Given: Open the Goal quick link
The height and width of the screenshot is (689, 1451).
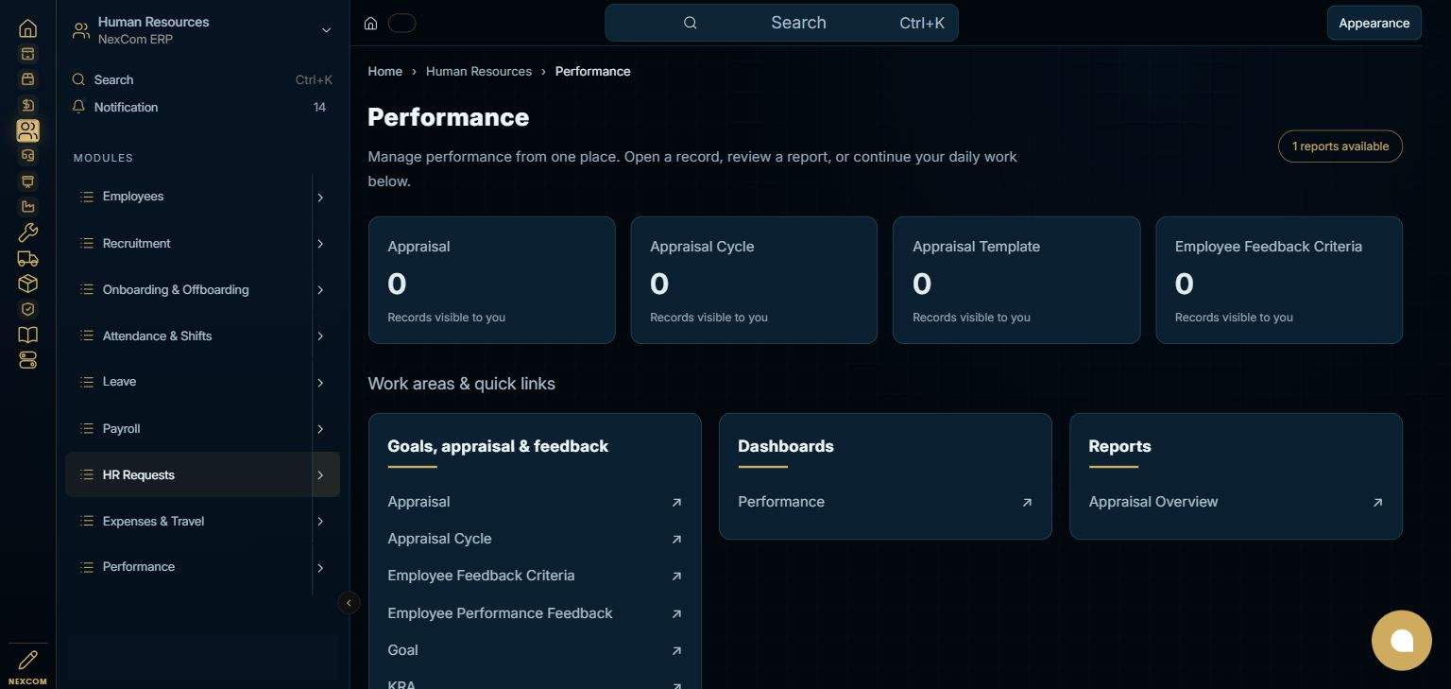Looking at the screenshot, I should (535, 650).
